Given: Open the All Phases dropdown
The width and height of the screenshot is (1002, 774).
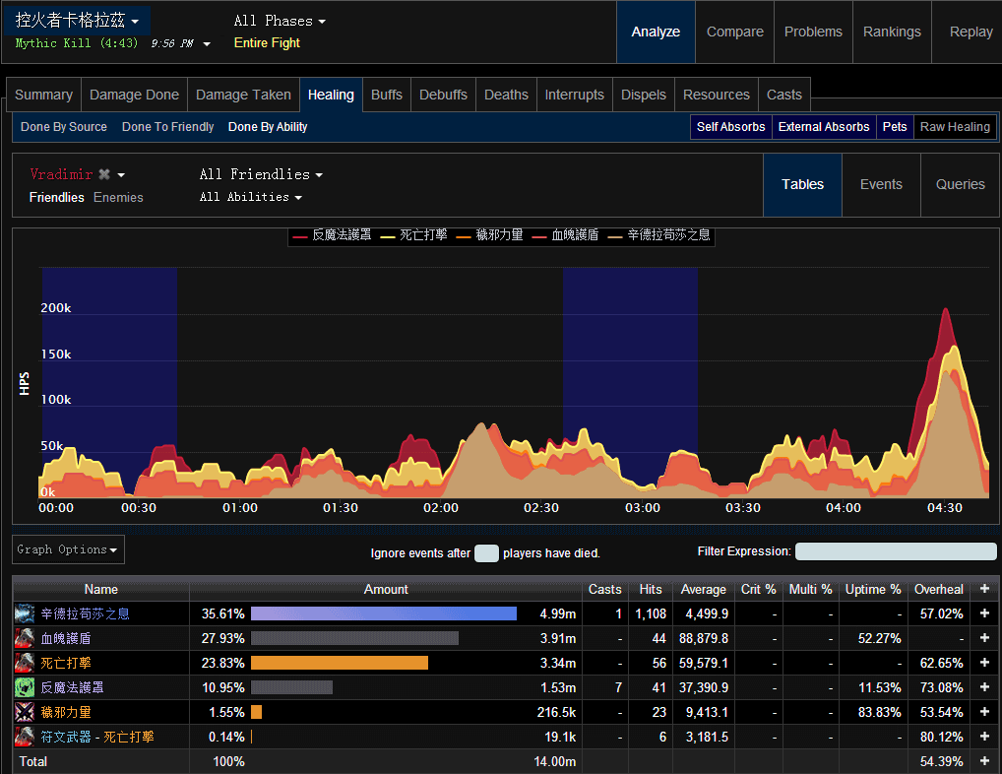Looking at the screenshot, I should [x=280, y=21].
